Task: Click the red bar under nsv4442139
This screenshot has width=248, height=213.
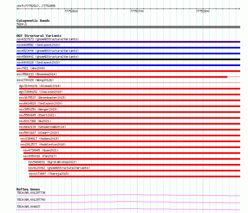Action: tap(130, 130)
